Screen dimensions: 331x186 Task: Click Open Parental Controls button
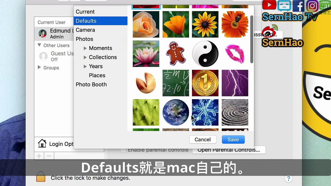coord(229,150)
